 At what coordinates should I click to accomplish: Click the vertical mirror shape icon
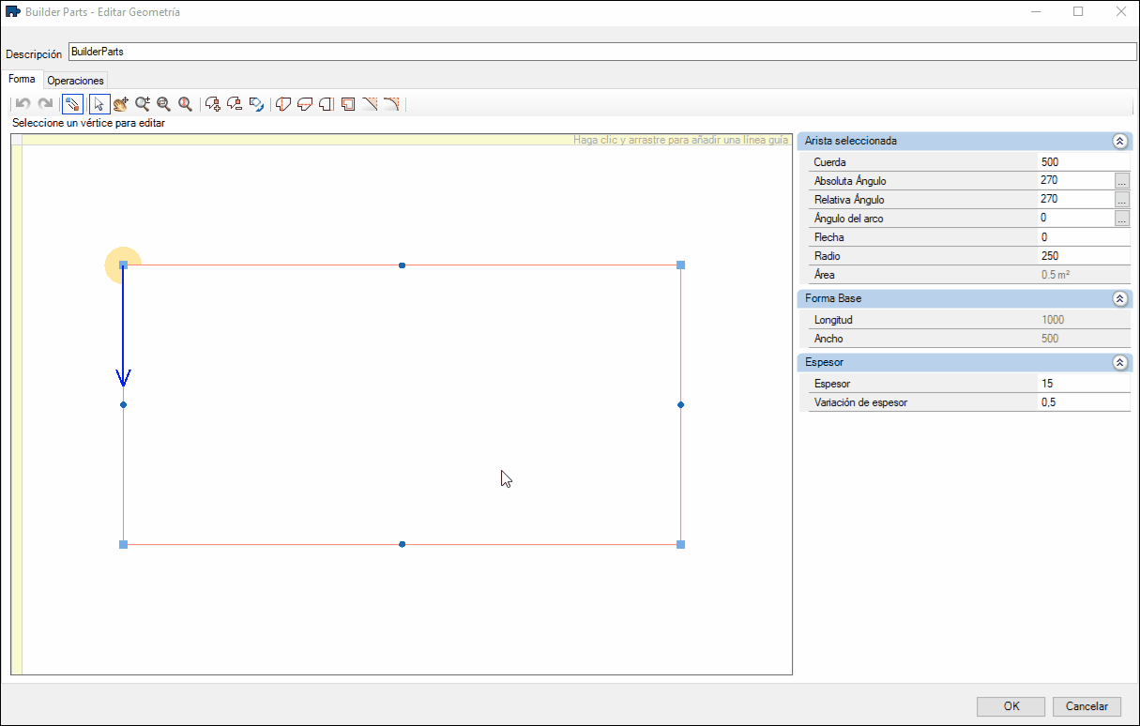pyautogui.click(x=283, y=104)
